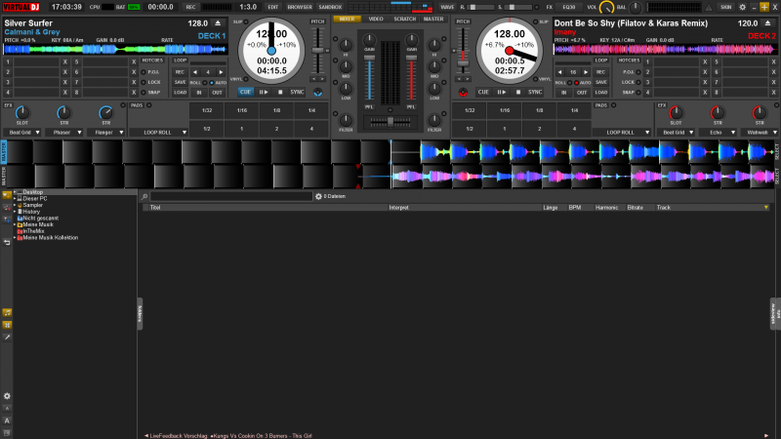Turn the BAL balance knob
The image size is (781, 439).
(636, 8)
